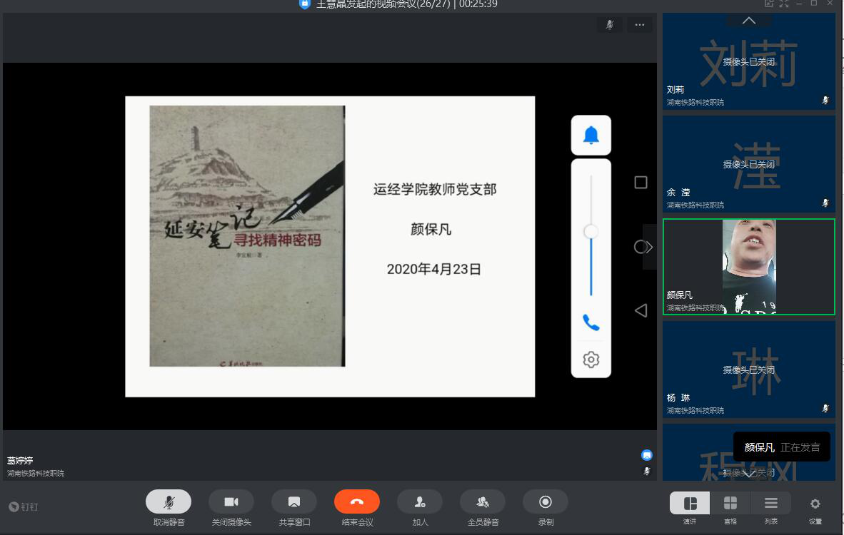Screen dimensions: 844x535
Task: Tap the circle home navigation button
Action: pyautogui.click(x=640, y=247)
